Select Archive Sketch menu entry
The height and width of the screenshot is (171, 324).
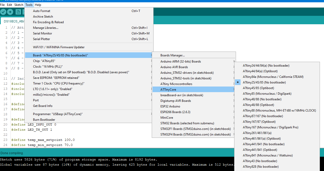tap(89, 17)
